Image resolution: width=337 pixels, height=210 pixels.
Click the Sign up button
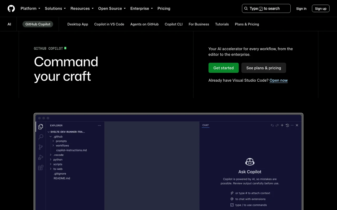[x=321, y=8]
